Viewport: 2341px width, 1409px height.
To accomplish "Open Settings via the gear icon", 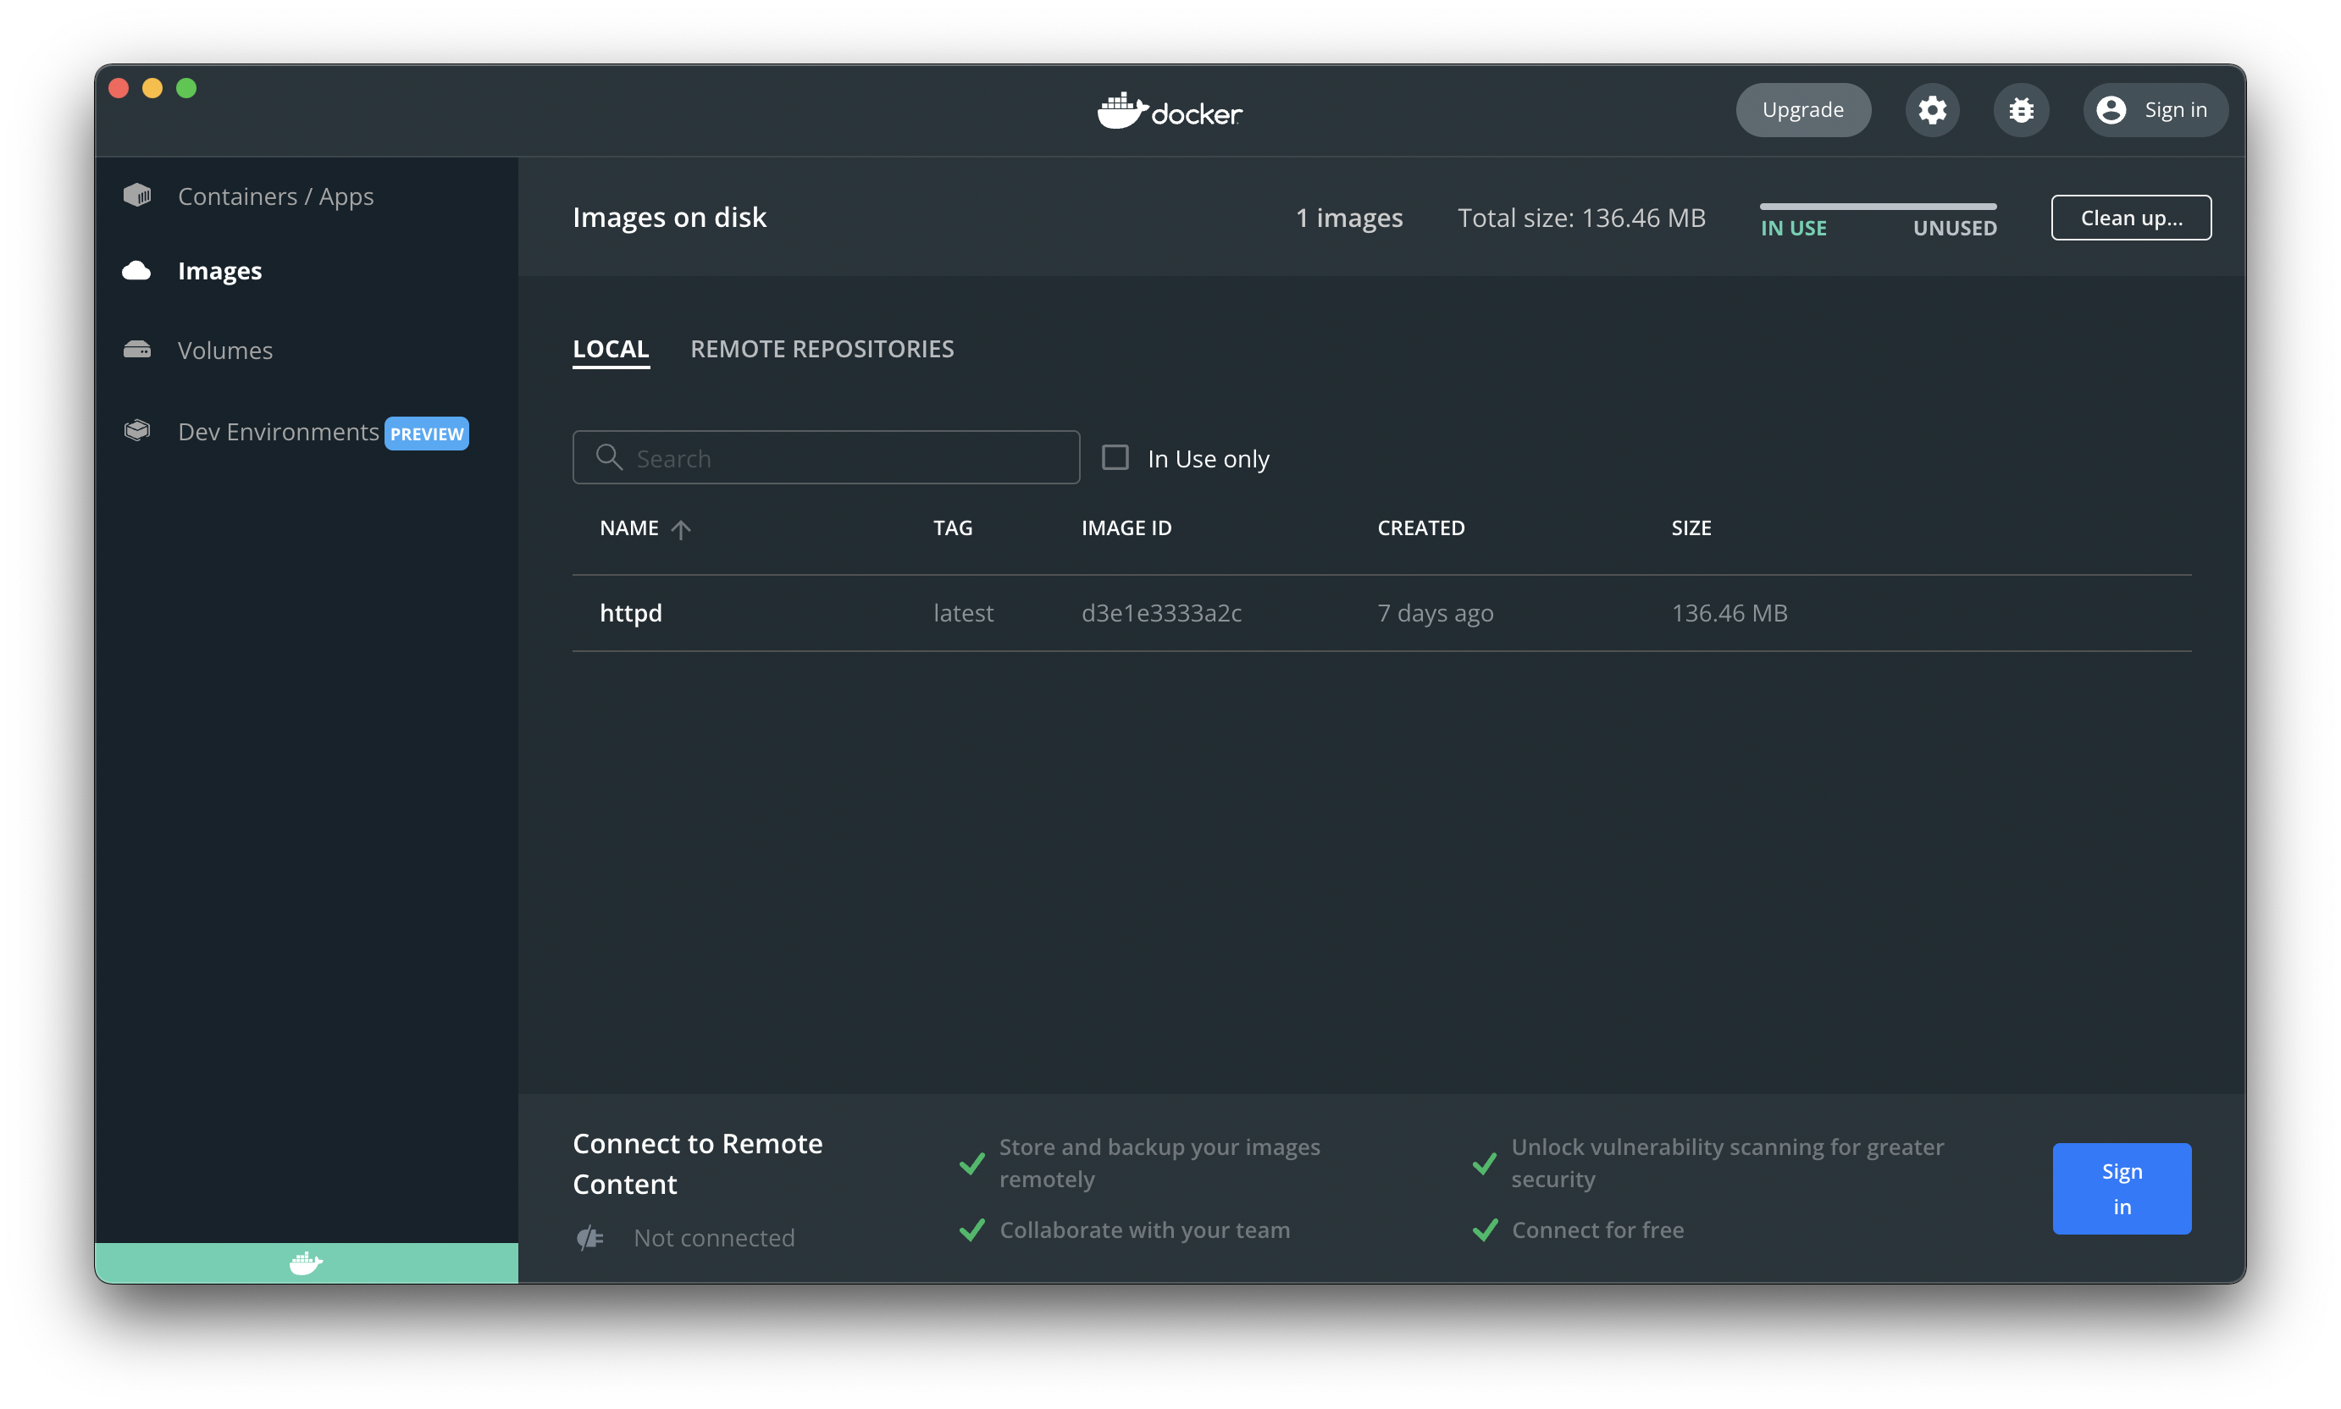I will pos(1932,110).
